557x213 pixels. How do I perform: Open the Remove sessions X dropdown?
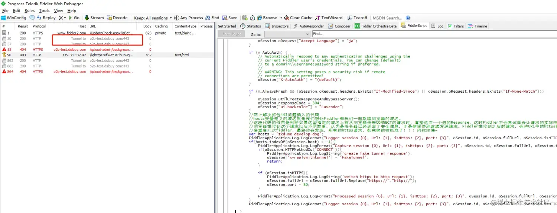click(x=62, y=18)
